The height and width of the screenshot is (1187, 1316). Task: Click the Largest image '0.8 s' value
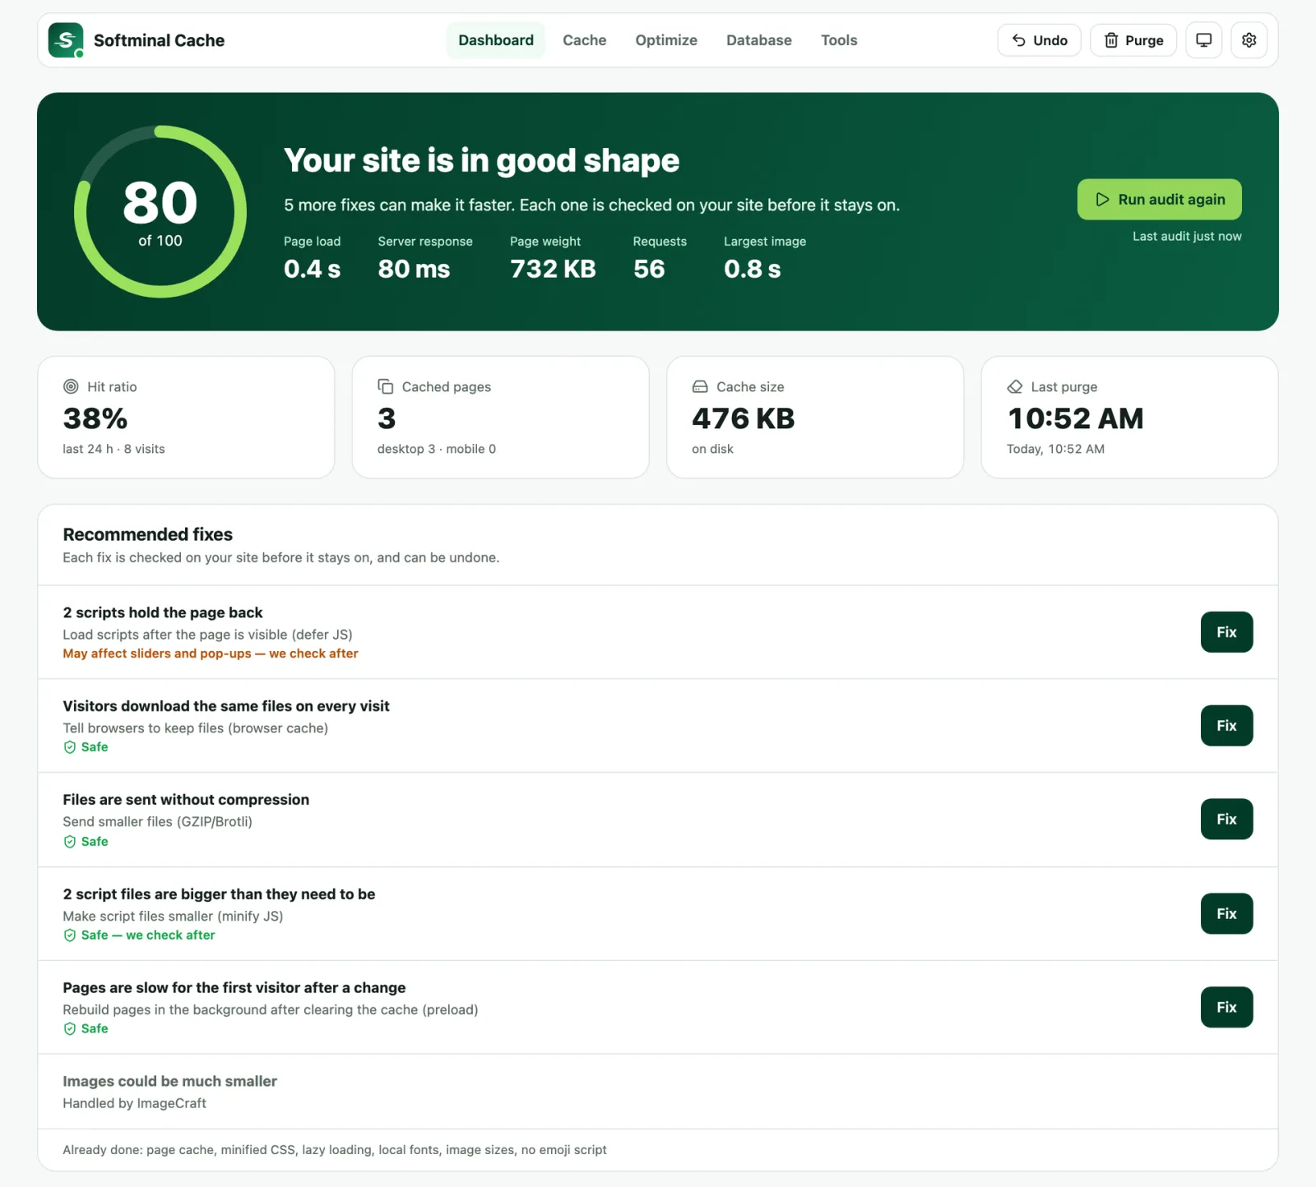tap(753, 269)
